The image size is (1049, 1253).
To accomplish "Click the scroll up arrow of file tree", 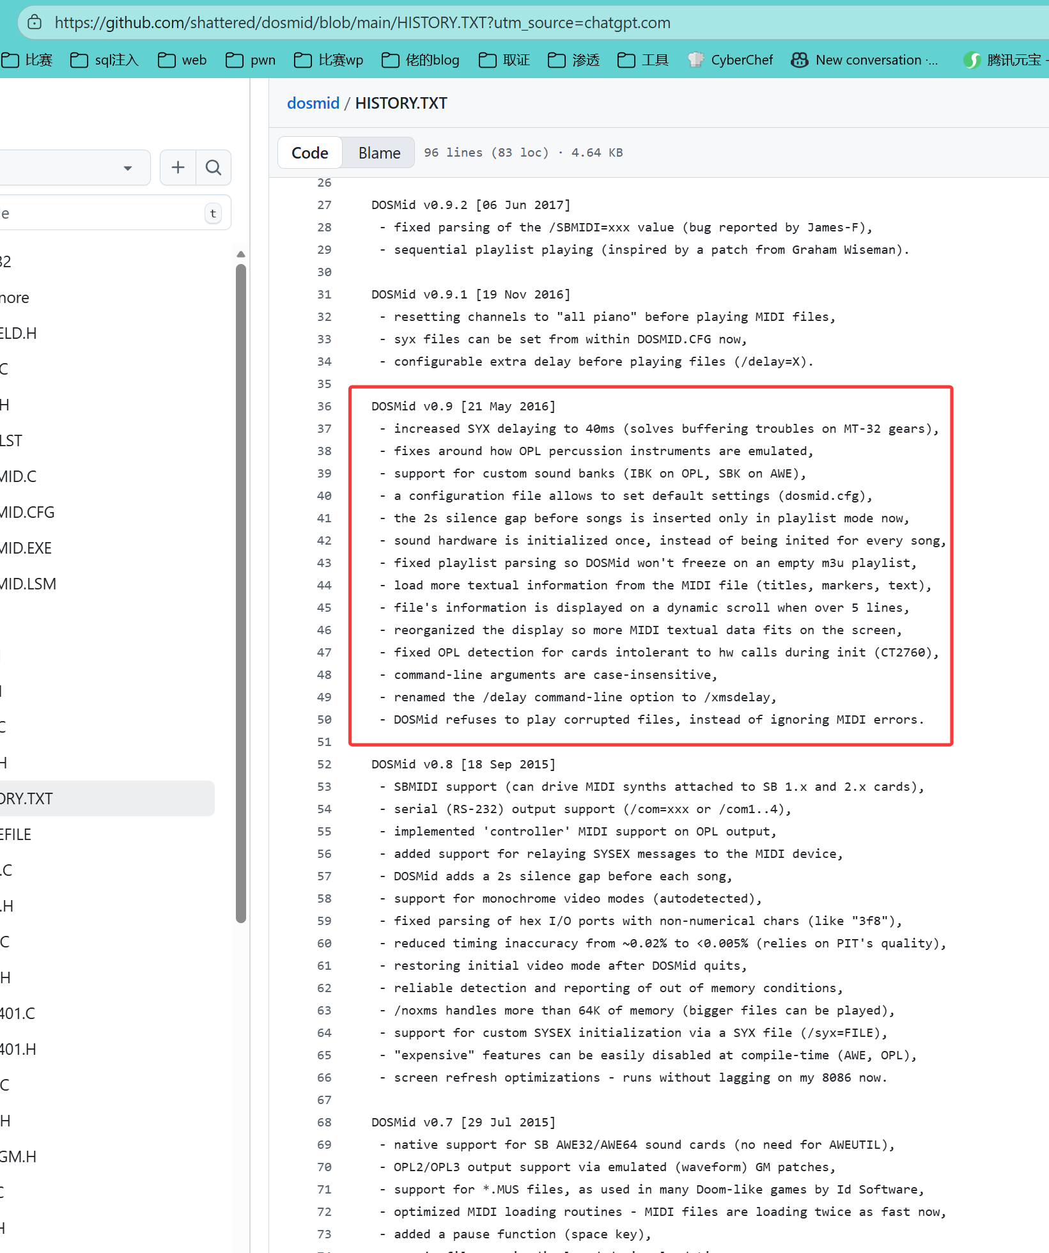I will click(241, 254).
